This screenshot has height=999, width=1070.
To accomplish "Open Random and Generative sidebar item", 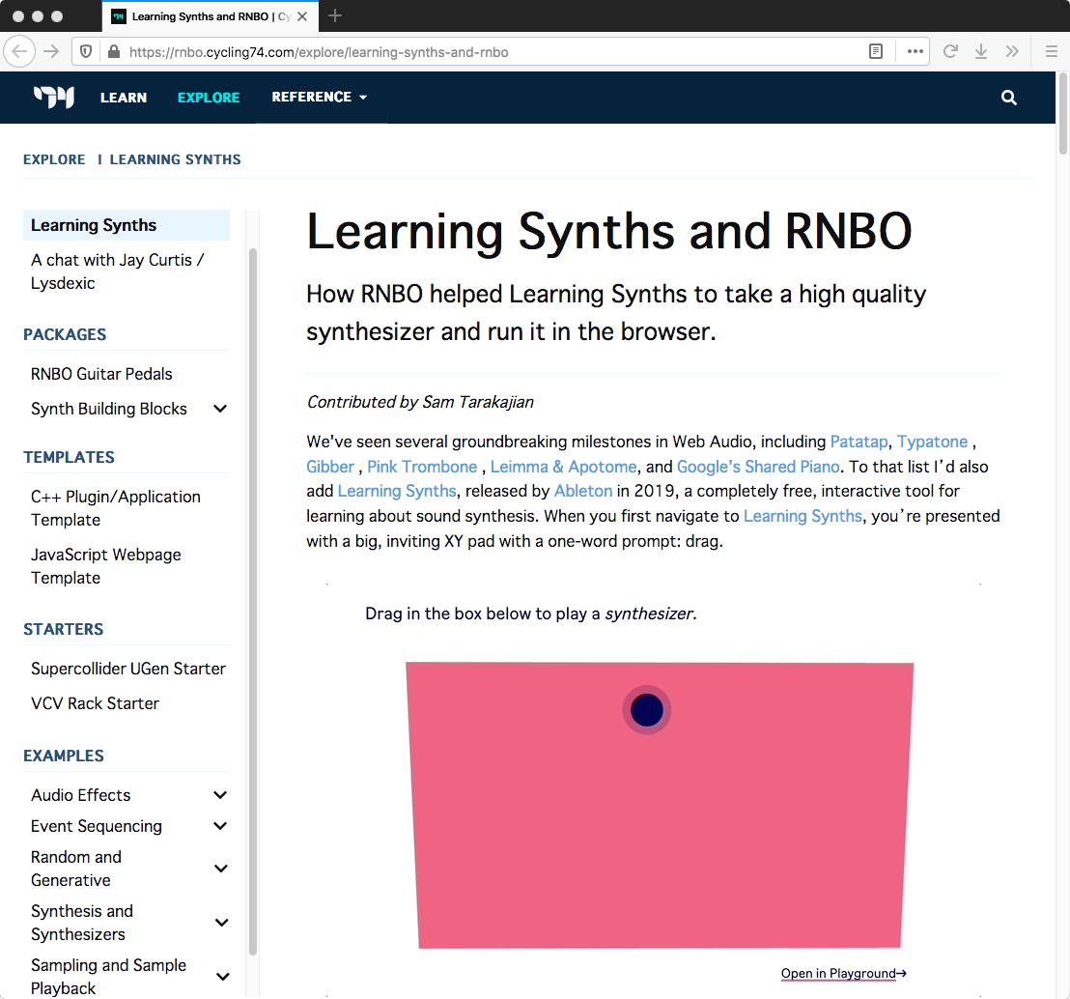I will (76, 869).
